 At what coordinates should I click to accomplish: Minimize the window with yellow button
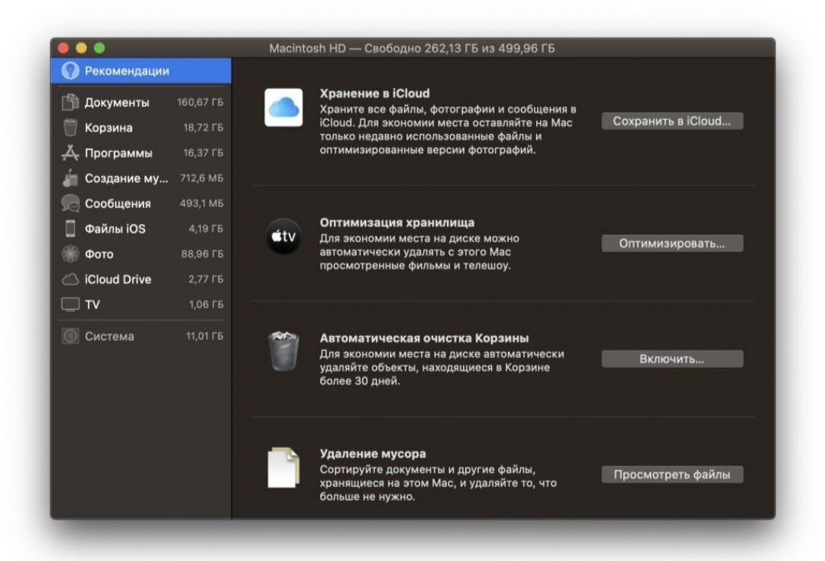pyautogui.click(x=81, y=48)
